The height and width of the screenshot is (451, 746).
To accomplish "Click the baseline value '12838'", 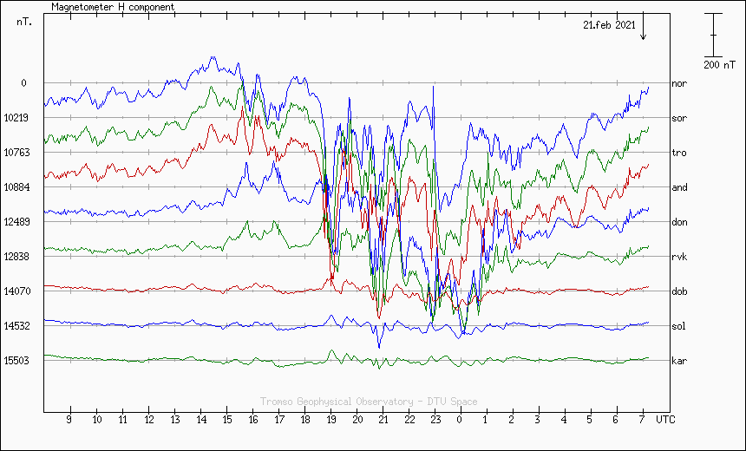I will pyautogui.click(x=16, y=257).
